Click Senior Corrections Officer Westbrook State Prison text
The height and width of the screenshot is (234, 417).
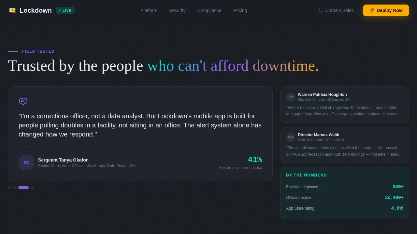pos(87,166)
